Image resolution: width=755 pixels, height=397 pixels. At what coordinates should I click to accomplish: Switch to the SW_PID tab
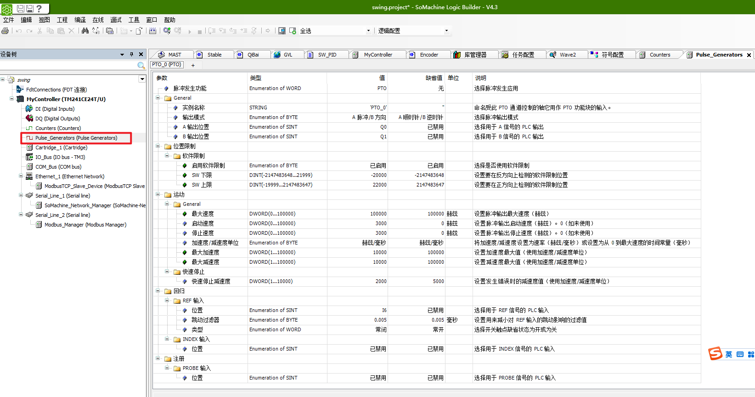click(327, 55)
